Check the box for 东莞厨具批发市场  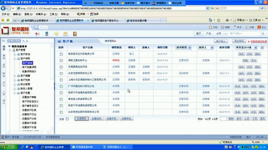[61, 67]
